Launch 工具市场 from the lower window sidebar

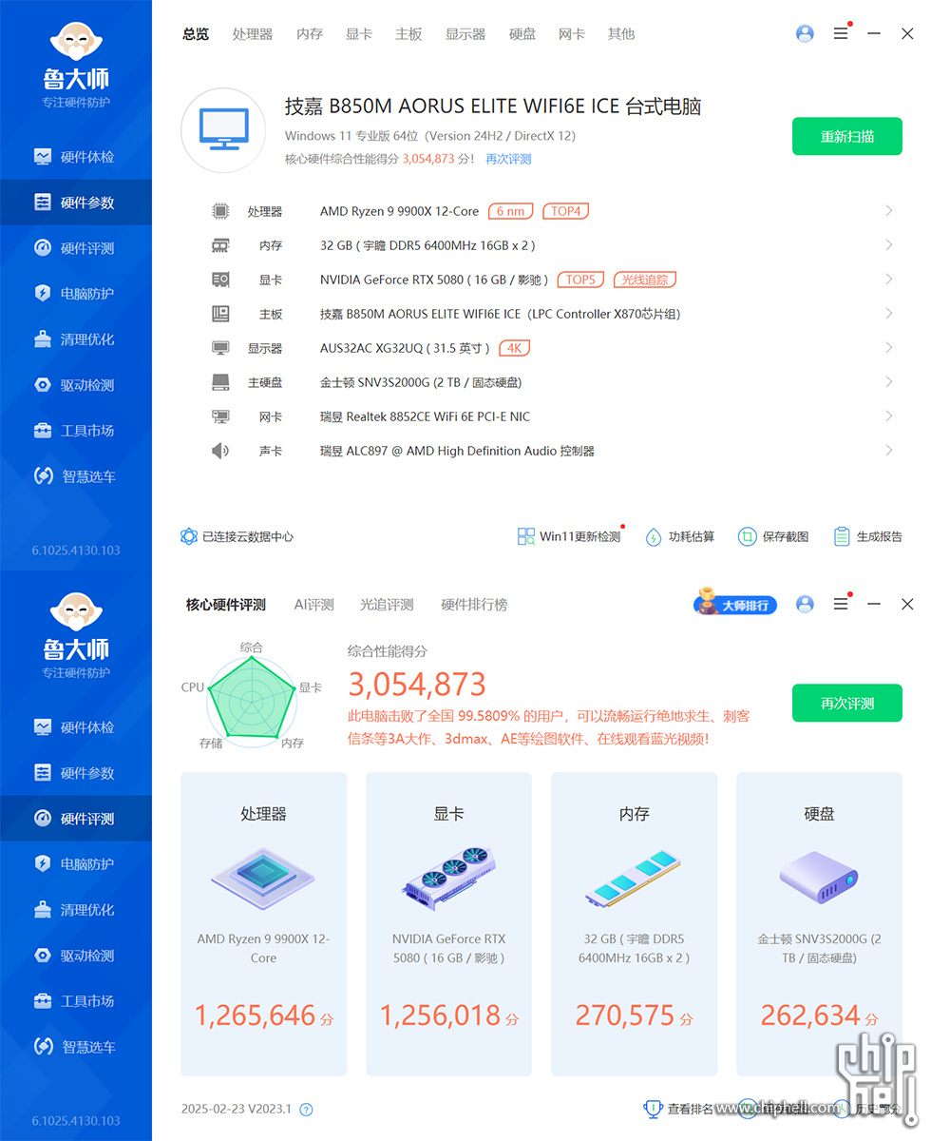(76, 1001)
